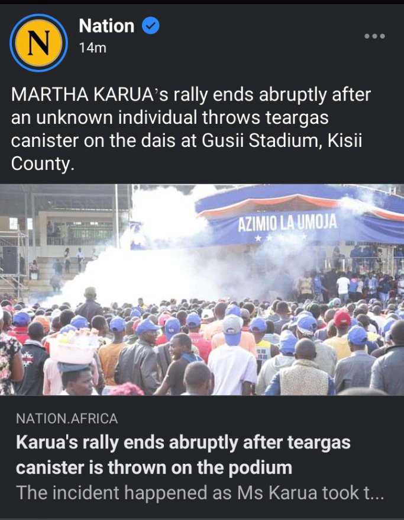Tap the NATION.AFRICA source label
The image size is (404, 520).
click(x=67, y=419)
